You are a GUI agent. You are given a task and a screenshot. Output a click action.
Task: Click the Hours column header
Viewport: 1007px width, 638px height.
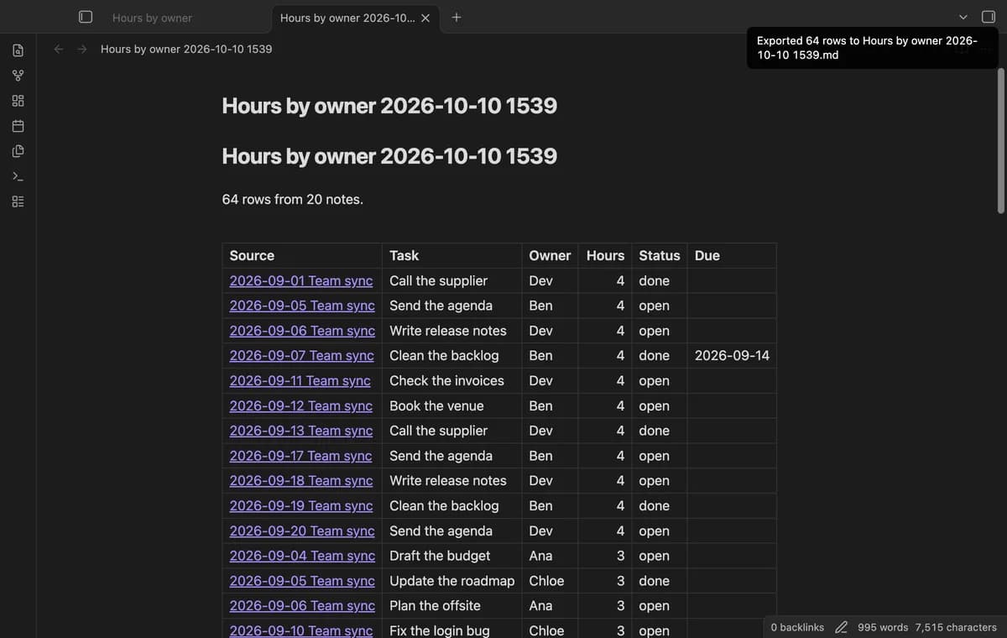[606, 255]
